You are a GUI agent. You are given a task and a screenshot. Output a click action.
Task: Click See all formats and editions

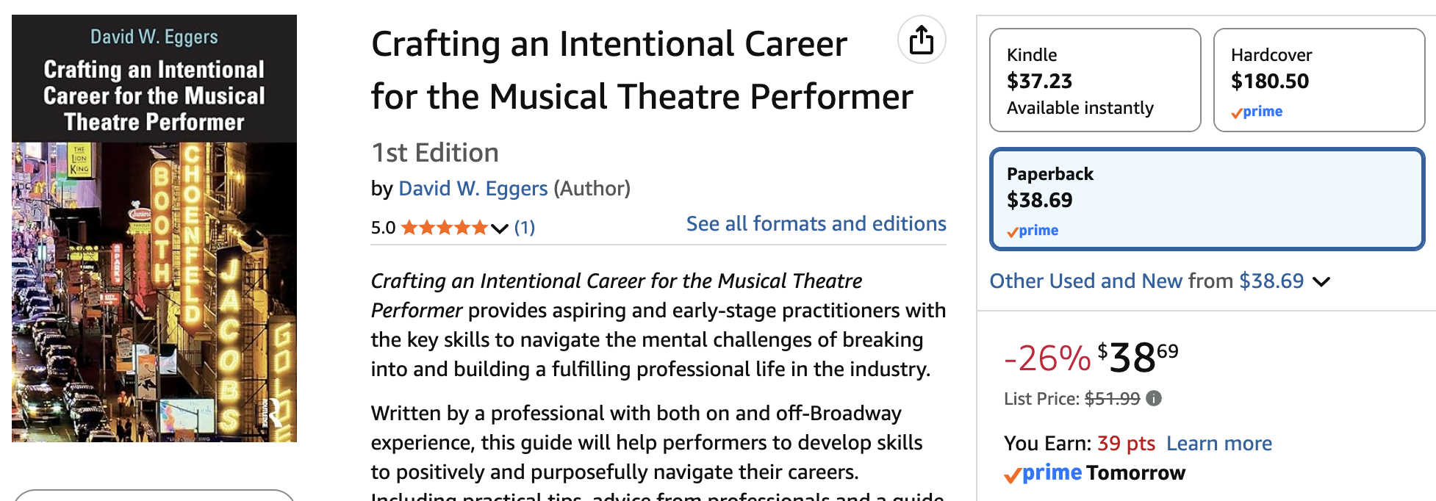click(816, 224)
